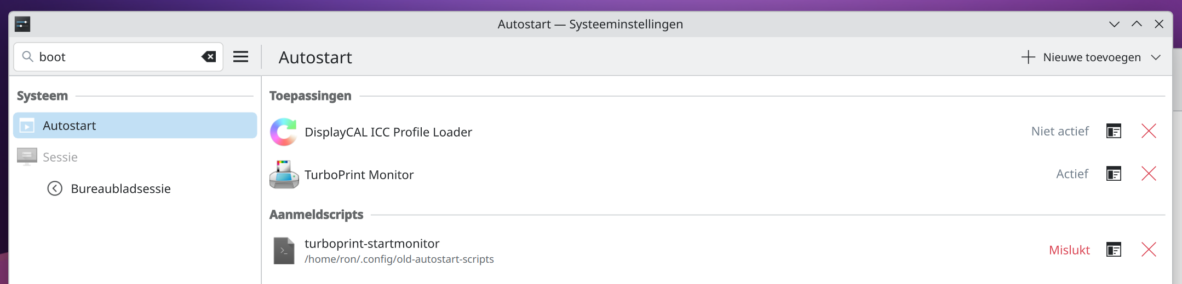Click the TurboPrint printer icon
This screenshot has width=1182, height=284.
284,174
